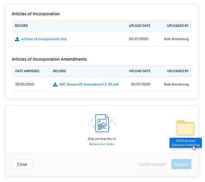This screenshot has width=205, height=182.
Task: Click UPLOAD DATE header in Articles of Incorporation table
Action: [140, 26]
